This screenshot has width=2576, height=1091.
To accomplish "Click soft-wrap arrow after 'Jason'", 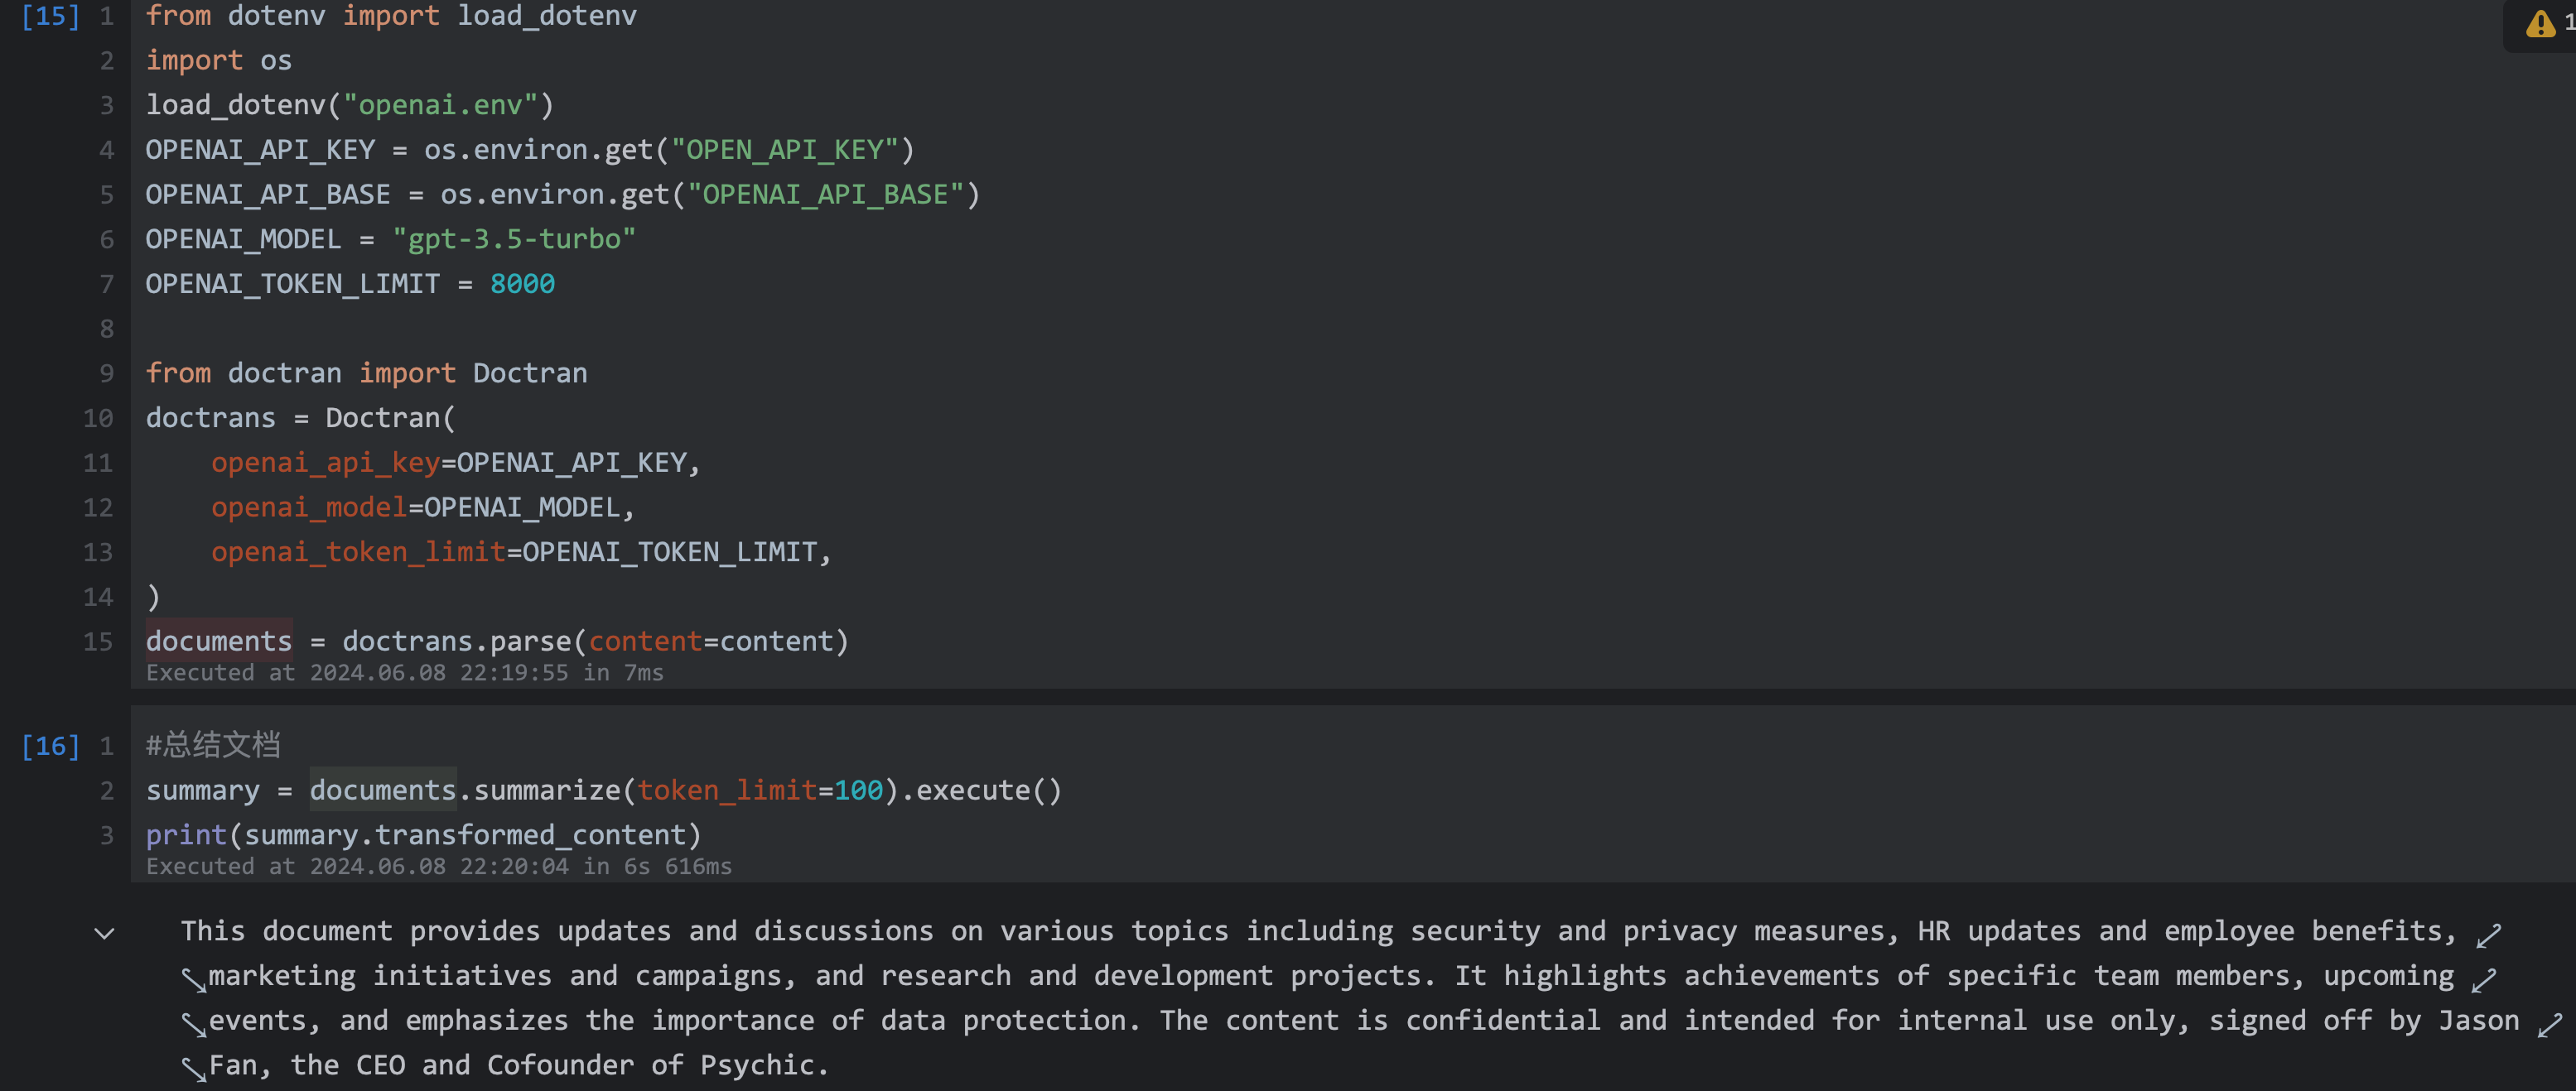I will tap(2549, 1025).
